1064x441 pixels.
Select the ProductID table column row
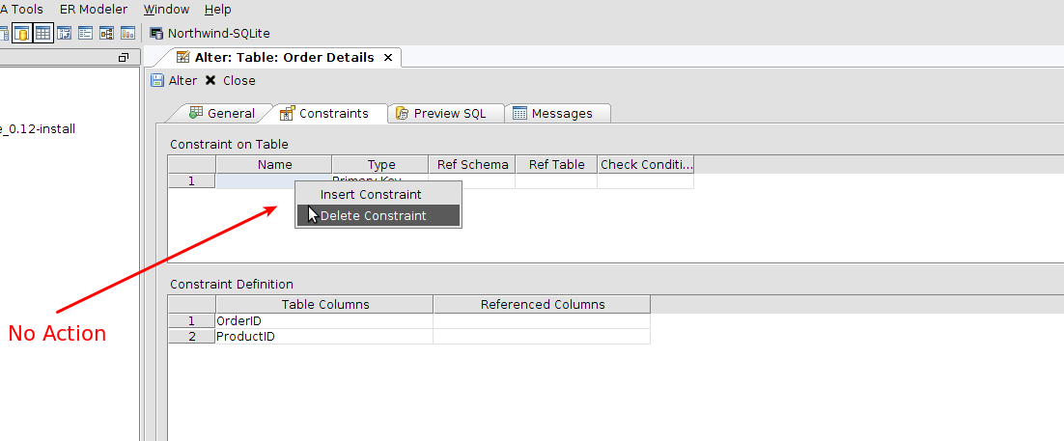pos(324,337)
